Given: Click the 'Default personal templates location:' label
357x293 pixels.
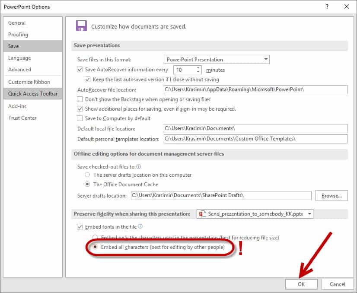Looking at the screenshot, I should coord(118,139).
